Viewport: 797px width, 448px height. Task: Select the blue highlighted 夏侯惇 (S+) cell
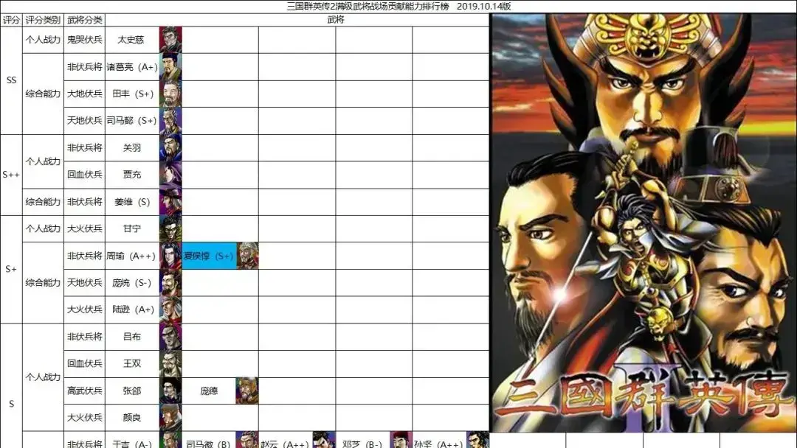[x=209, y=256]
